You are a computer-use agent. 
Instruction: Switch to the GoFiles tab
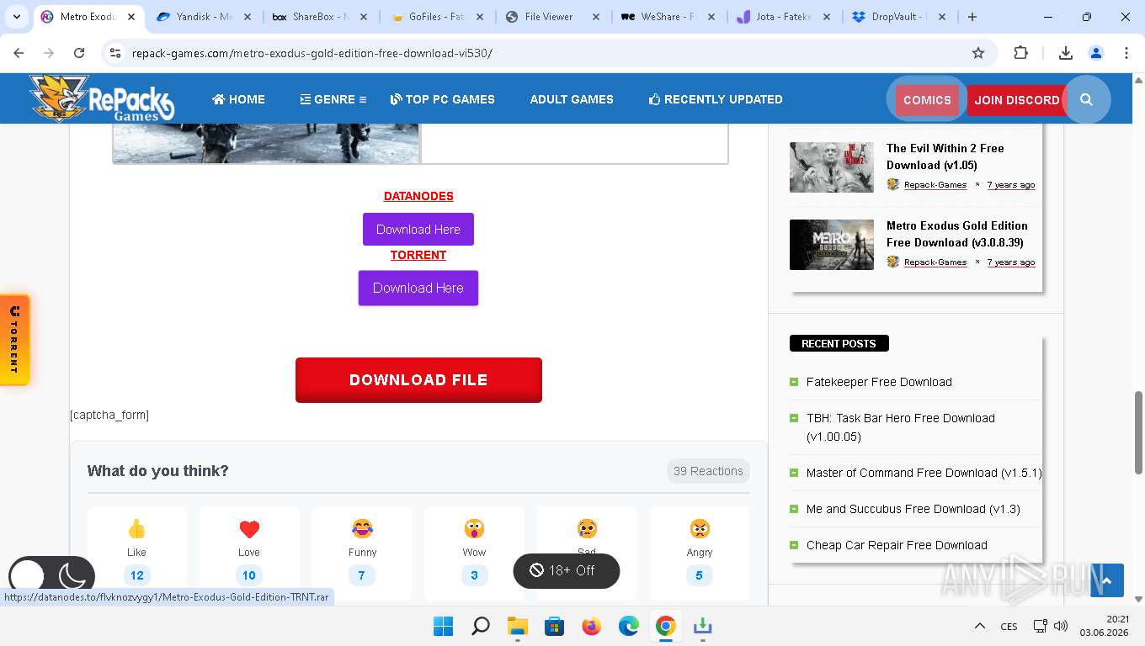[x=434, y=16]
